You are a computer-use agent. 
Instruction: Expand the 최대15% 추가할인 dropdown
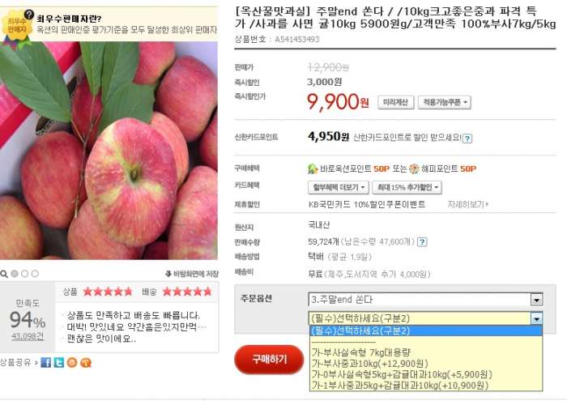tap(407, 187)
